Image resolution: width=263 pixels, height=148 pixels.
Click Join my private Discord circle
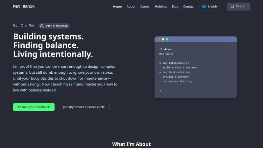coord(84,107)
